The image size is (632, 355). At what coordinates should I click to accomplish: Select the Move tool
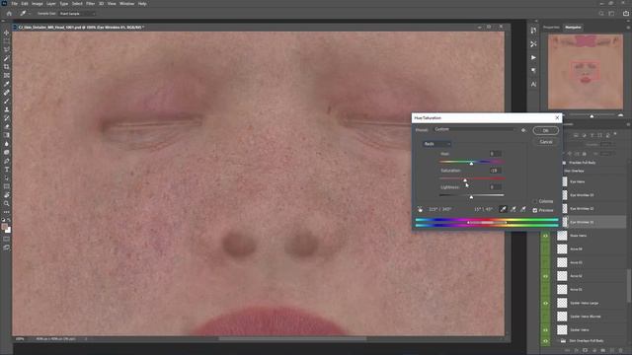7,33
